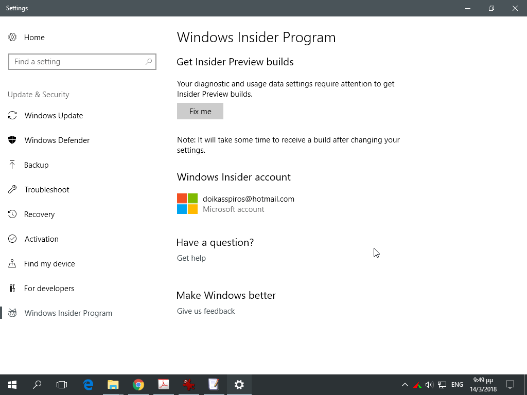Go to the Home settings page
527x395 pixels.
[x=34, y=37]
